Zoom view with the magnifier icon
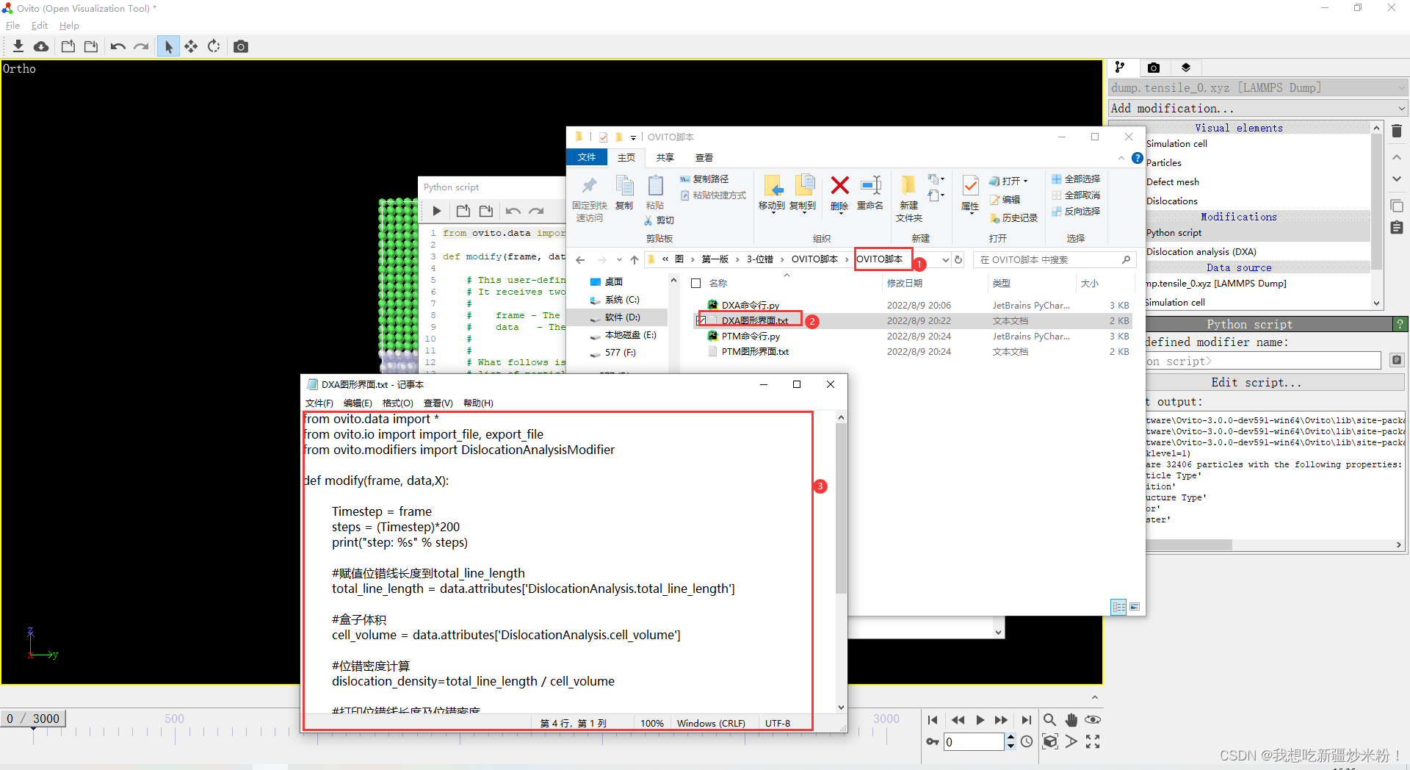1410x770 pixels. tap(1049, 720)
